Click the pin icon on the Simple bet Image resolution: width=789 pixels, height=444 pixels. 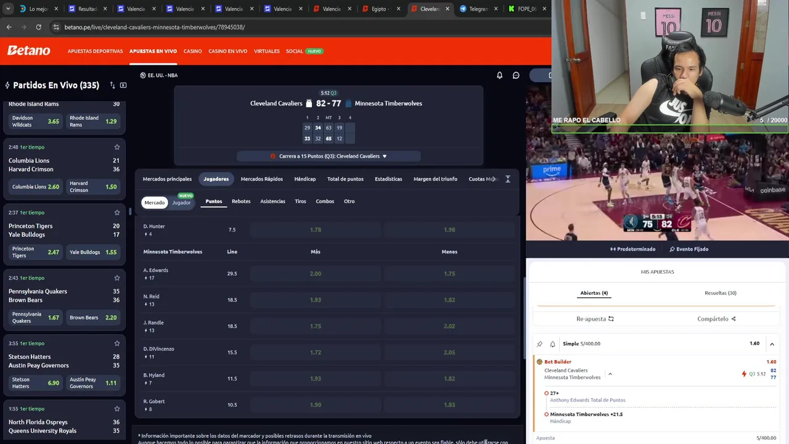click(539, 344)
